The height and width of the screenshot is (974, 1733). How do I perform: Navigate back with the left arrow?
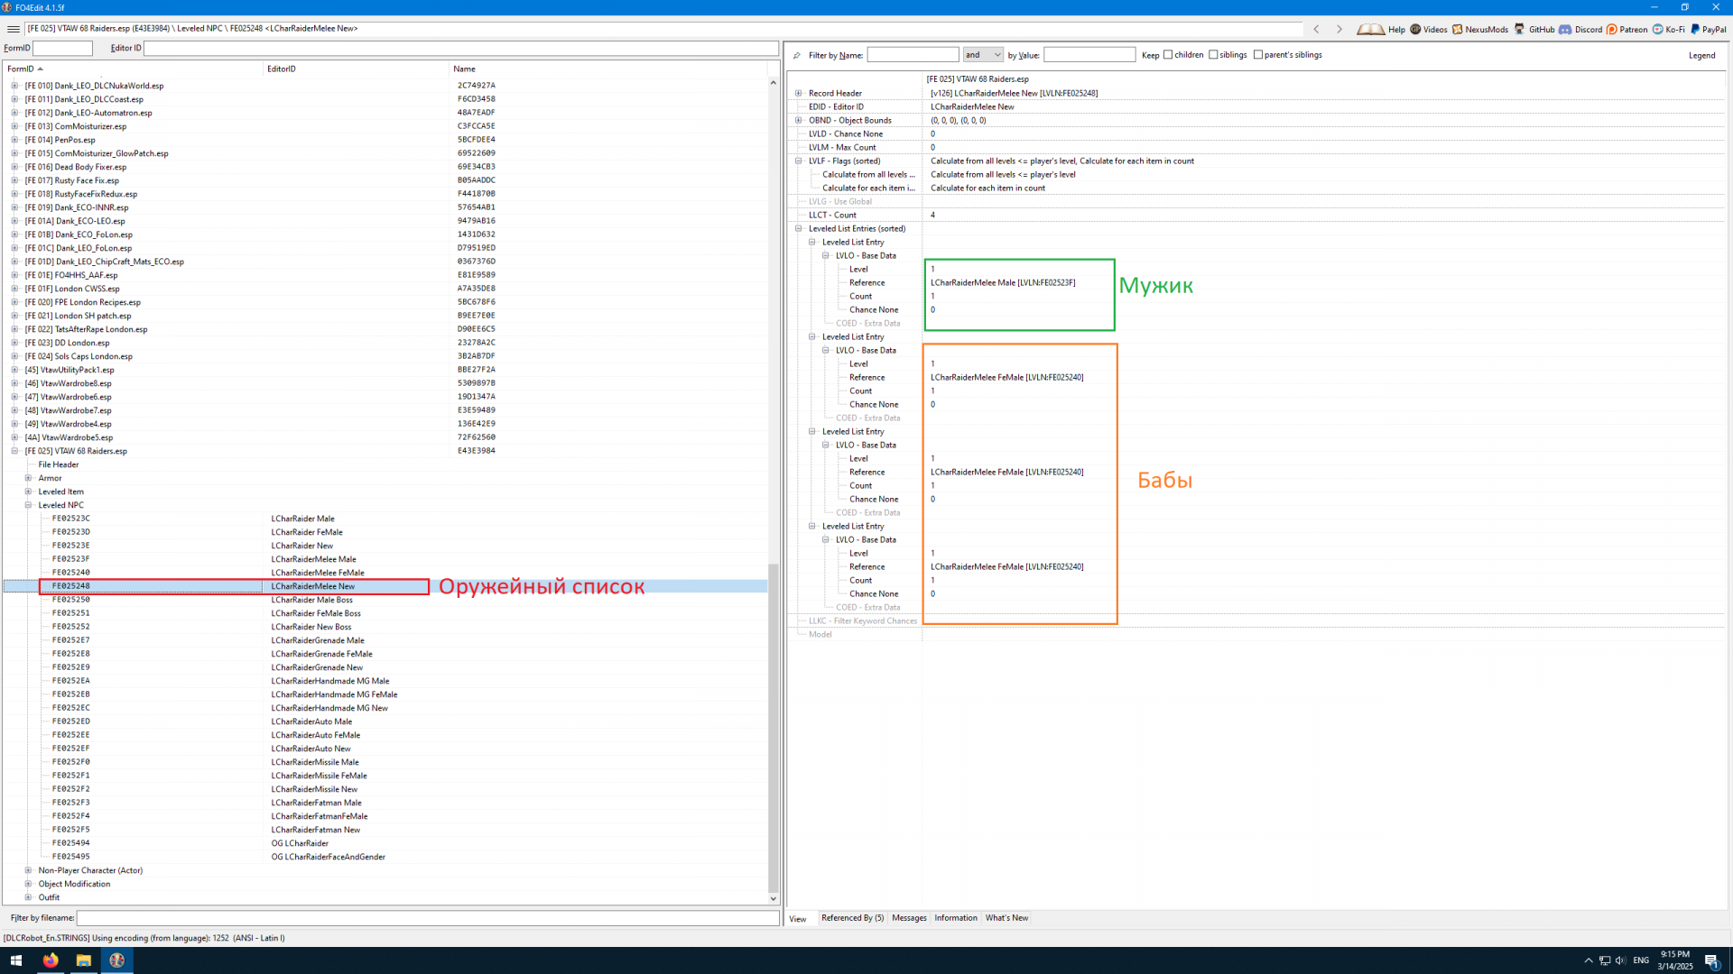(x=1316, y=29)
